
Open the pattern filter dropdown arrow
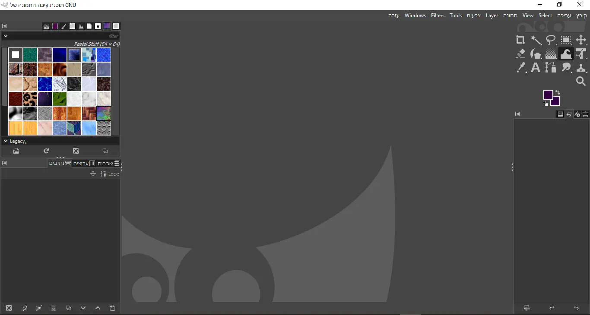(6, 36)
